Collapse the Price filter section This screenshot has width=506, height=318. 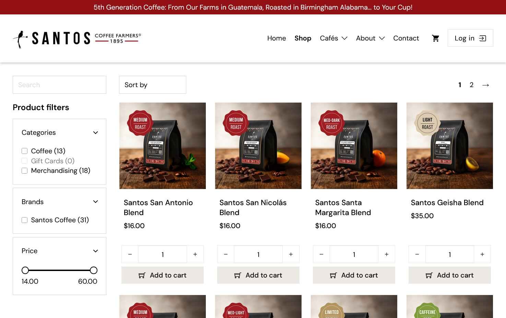click(95, 251)
